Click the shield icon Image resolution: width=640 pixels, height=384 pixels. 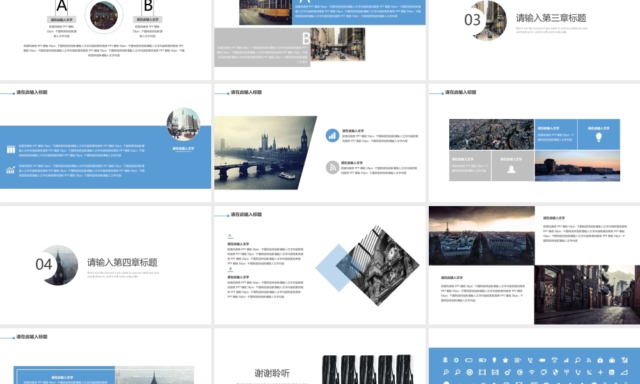[x=555, y=372]
